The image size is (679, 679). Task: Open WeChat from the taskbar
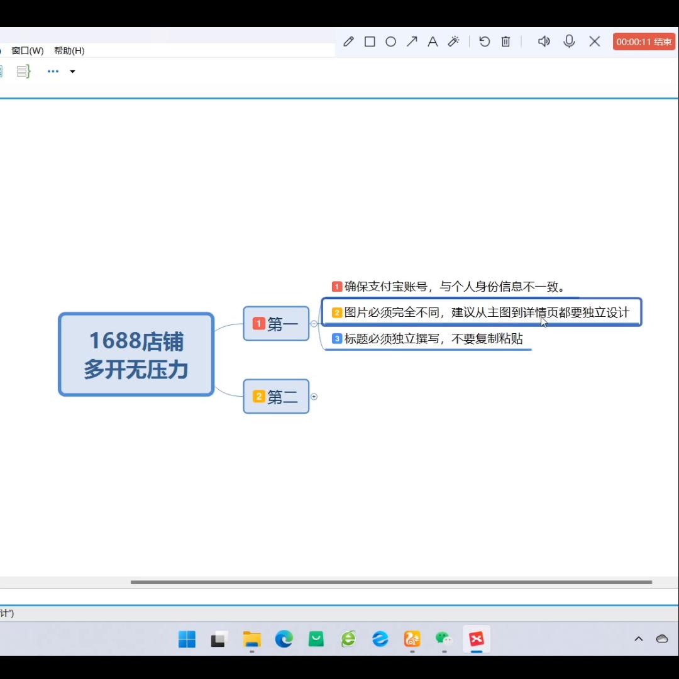point(444,639)
